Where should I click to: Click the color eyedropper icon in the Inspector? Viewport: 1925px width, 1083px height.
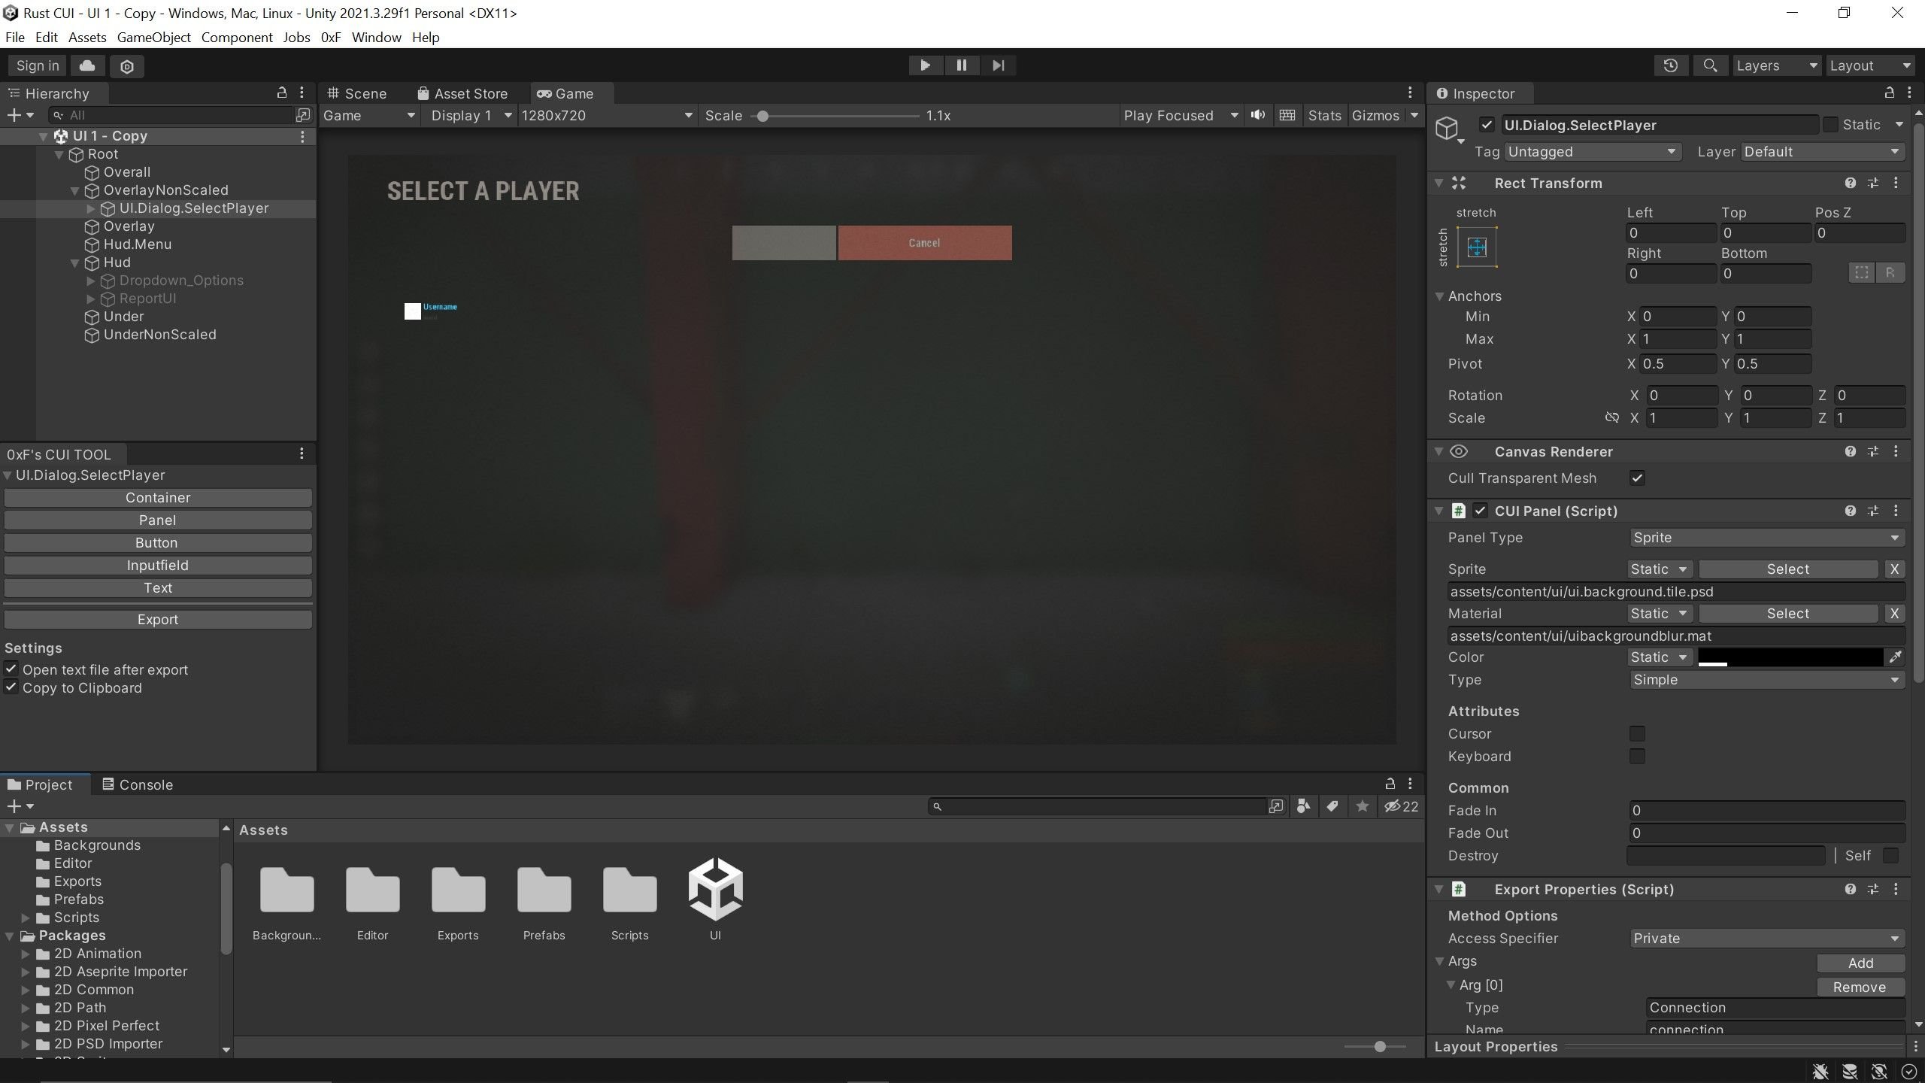tap(1895, 657)
